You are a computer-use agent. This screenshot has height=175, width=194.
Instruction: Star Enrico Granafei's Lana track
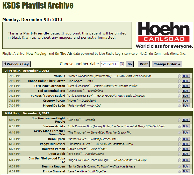179,172
